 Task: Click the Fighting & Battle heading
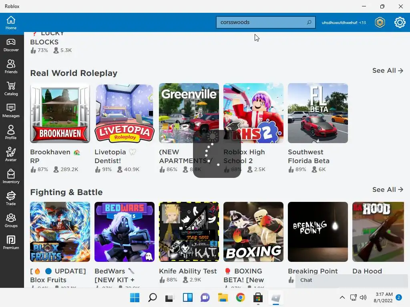[x=66, y=192]
